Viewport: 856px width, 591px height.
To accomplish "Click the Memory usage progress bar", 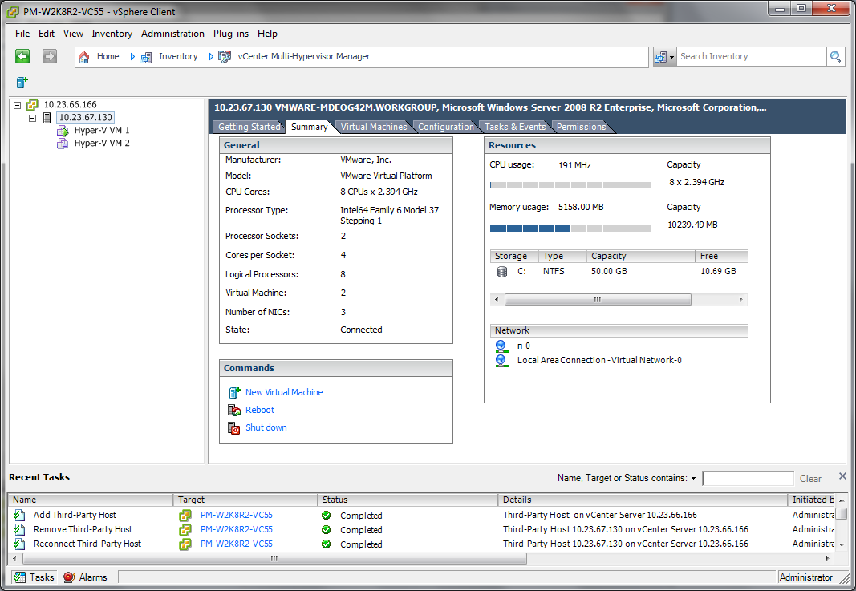I will (x=570, y=228).
